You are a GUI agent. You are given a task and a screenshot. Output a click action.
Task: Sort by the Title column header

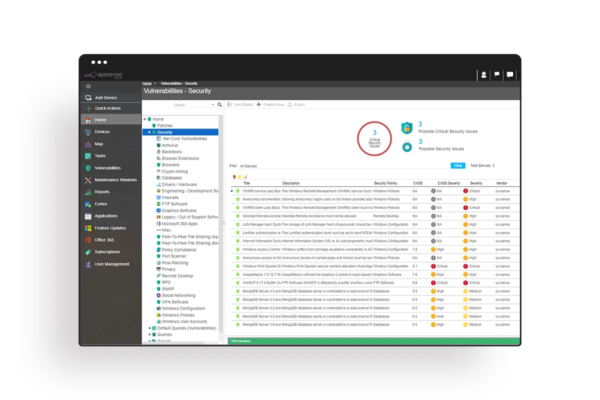point(246,183)
